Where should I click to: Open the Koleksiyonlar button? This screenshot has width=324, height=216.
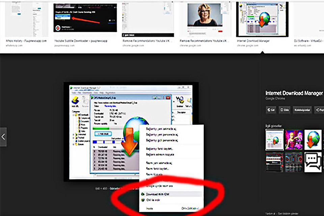[x=302, y=110]
